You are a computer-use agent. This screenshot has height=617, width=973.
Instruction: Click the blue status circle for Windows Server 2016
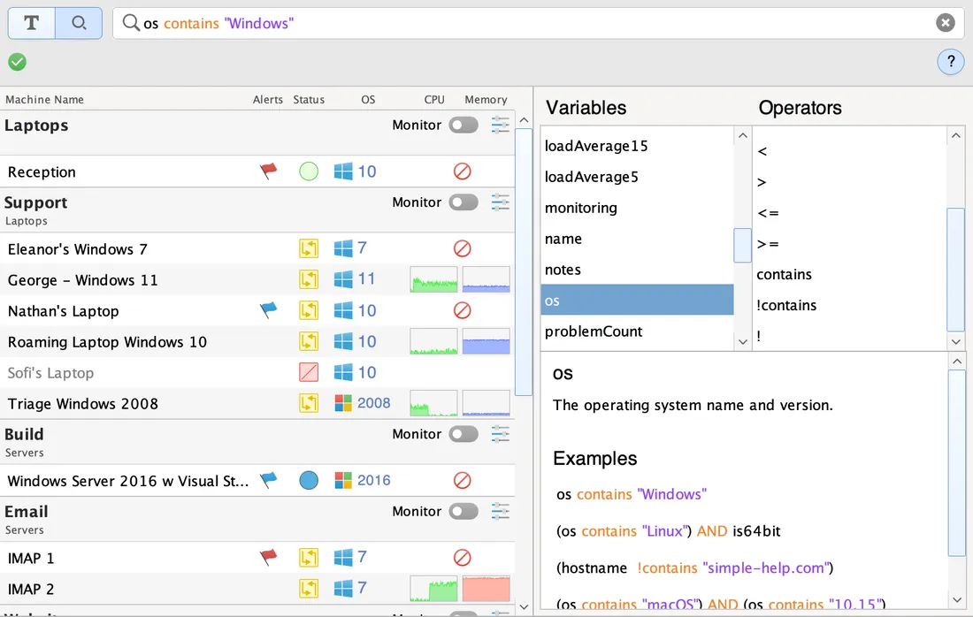309,480
